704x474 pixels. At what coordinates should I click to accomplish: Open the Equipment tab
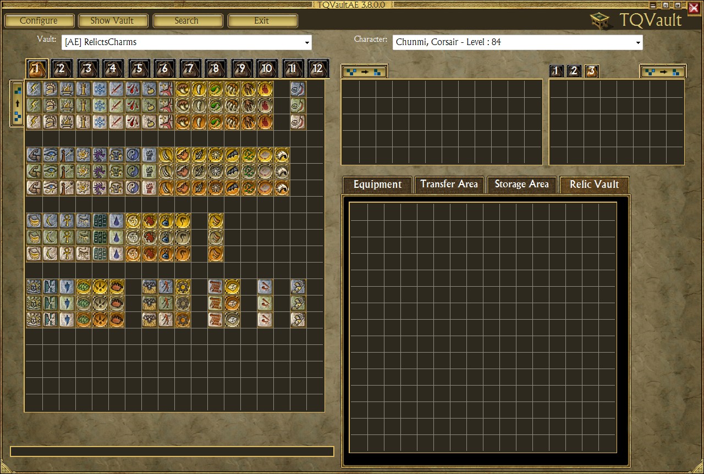click(x=377, y=185)
